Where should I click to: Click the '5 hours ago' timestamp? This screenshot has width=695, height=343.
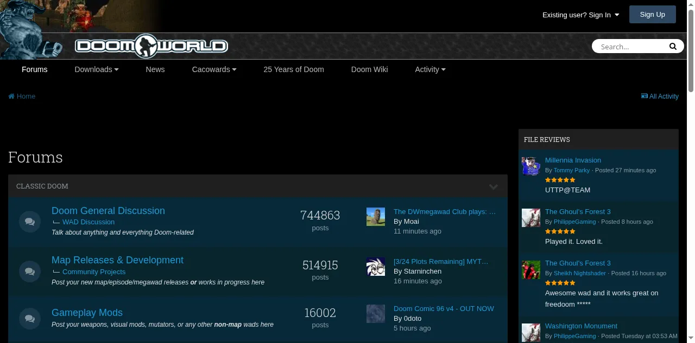click(412, 328)
